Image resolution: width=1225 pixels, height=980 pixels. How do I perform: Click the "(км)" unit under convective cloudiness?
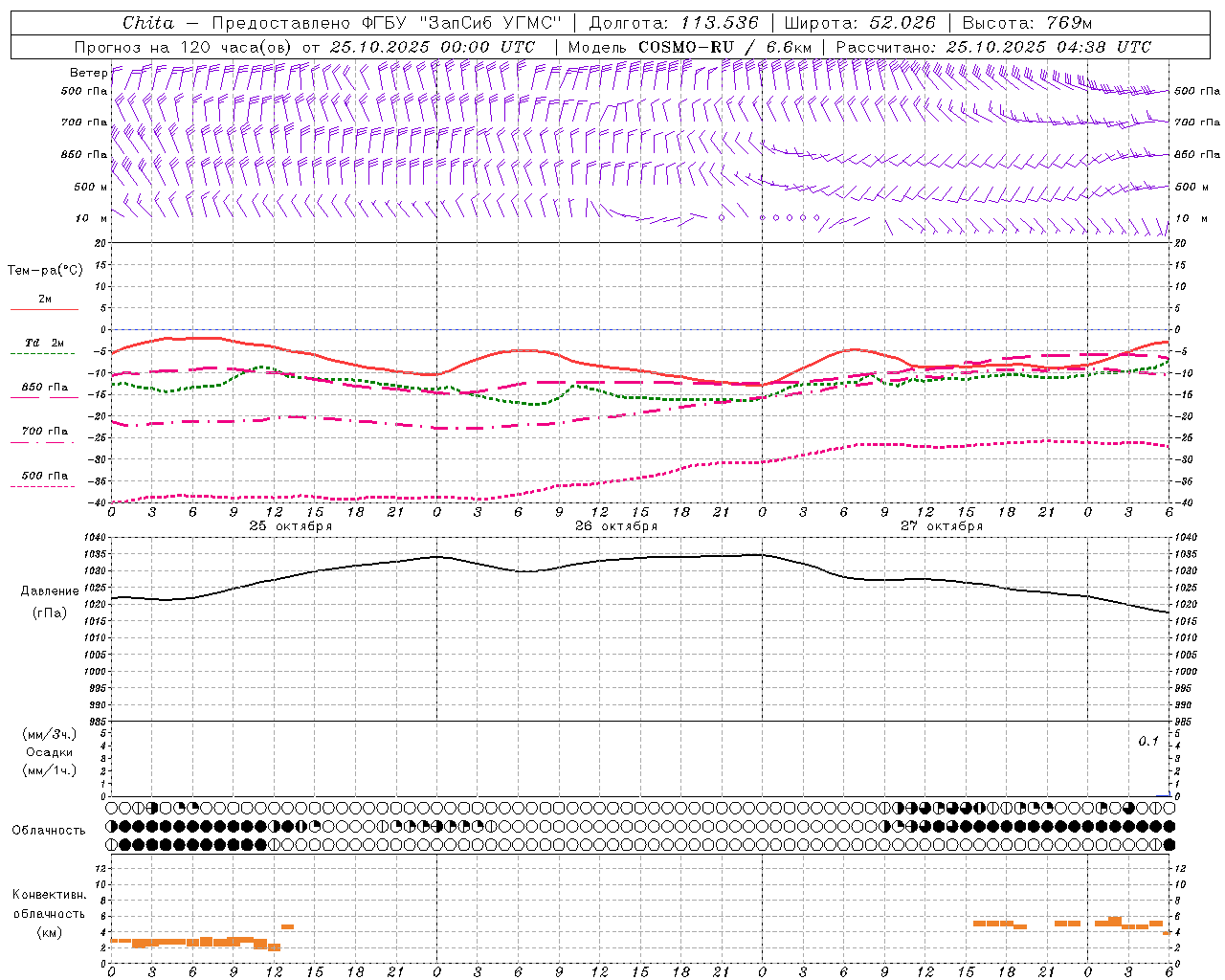50,932
